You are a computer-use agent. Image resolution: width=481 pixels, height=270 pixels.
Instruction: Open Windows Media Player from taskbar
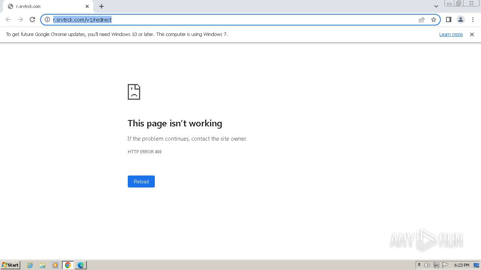(55, 265)
